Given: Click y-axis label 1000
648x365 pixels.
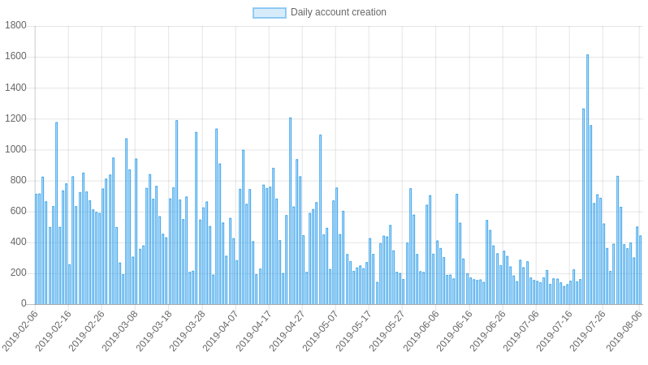Looking at the screenshot, I should coord(15,149).
